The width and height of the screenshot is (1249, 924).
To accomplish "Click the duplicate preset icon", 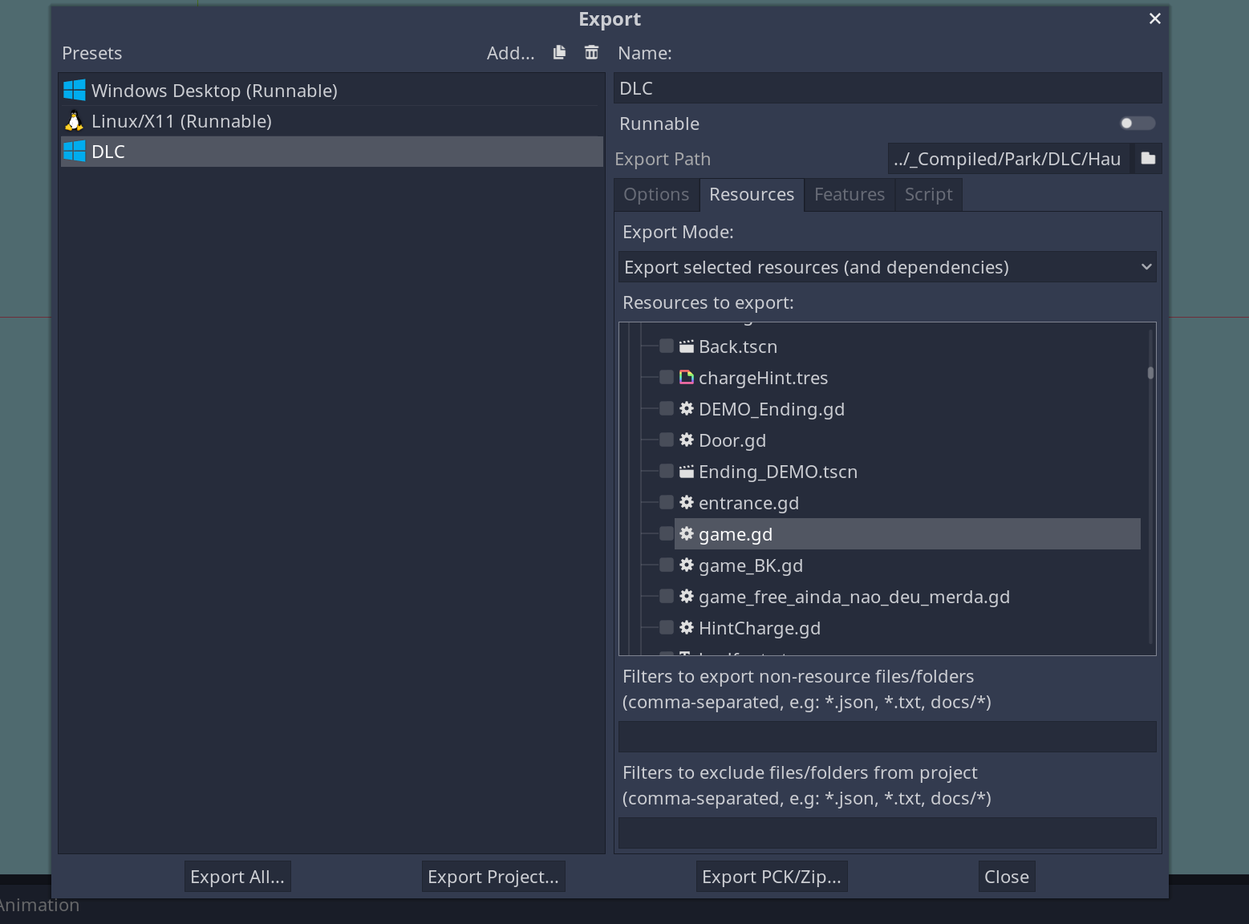I will [x=559, y=53].
